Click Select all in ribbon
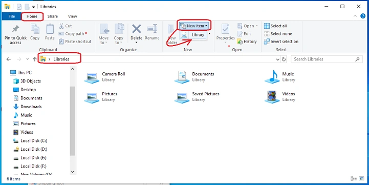Screen dimensions: 369x185 (x=275, y=26)
